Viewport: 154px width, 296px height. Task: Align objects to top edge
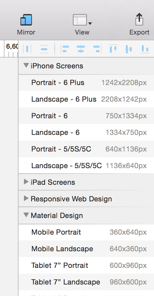[113, 49]
